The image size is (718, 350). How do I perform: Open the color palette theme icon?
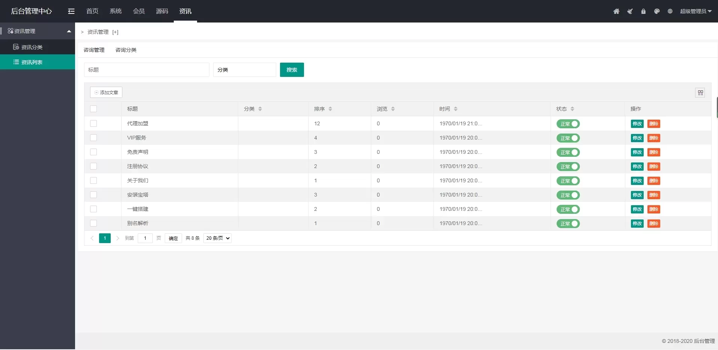point(657,11)
